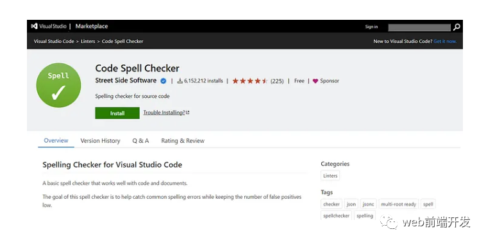The image size is (486, 243).
Task: Click the magnifying glass search icon
Action: 457,27
